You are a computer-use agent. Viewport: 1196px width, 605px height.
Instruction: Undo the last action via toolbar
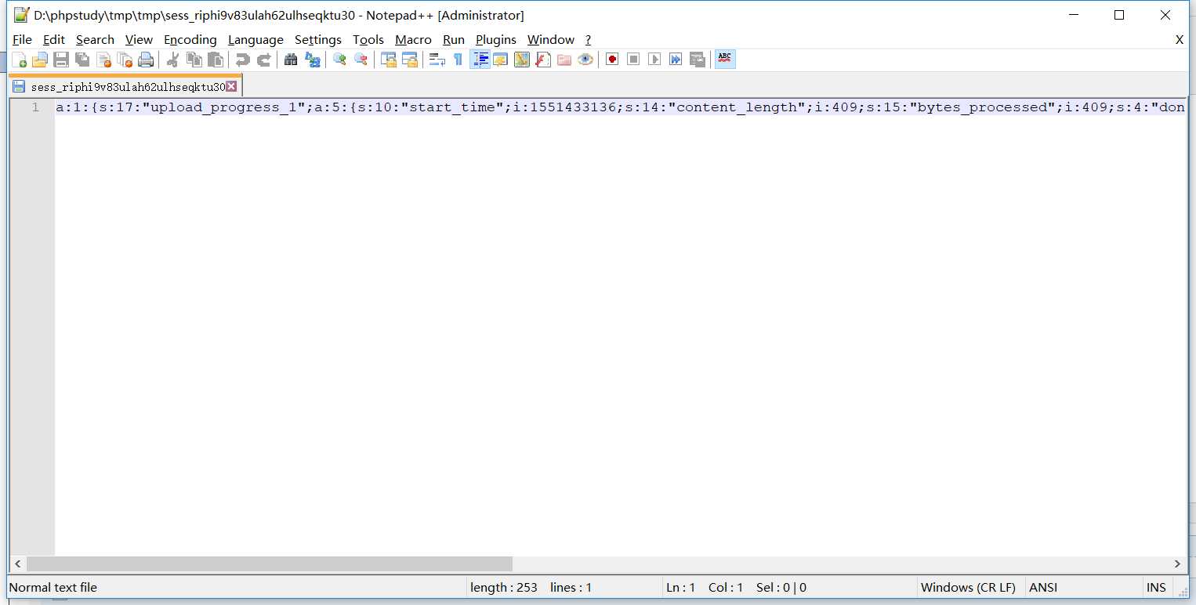tap(243, 60)
